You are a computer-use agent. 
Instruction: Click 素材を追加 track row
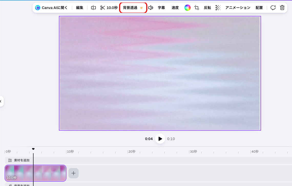coord(148,160)
